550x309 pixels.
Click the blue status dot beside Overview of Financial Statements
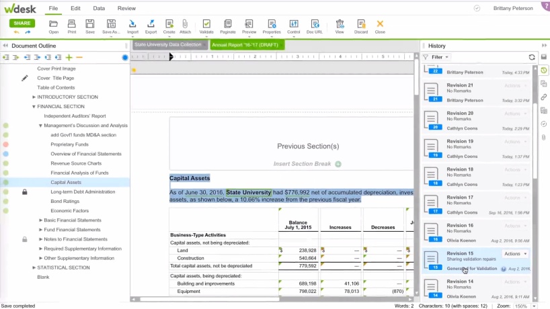pos(5,154)
